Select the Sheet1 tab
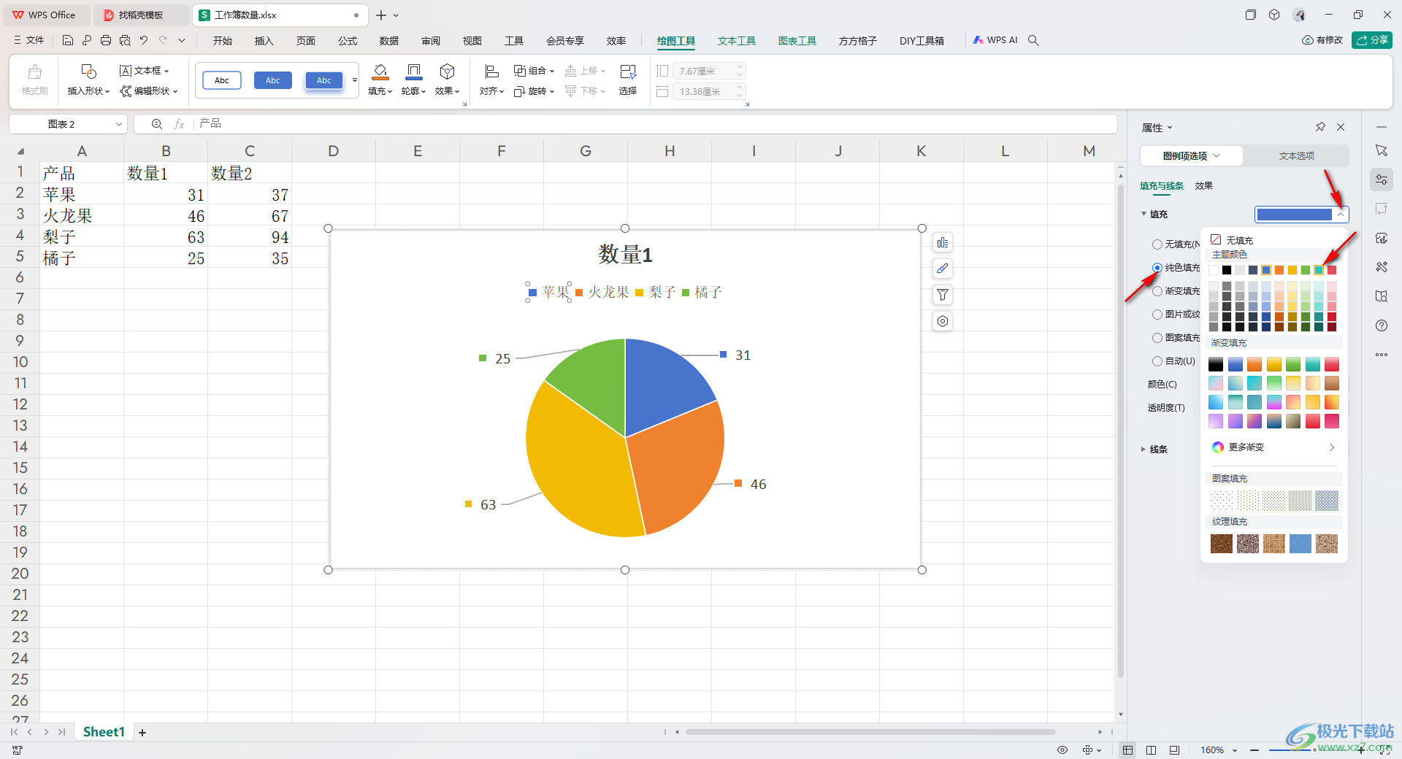 [104, 732]
